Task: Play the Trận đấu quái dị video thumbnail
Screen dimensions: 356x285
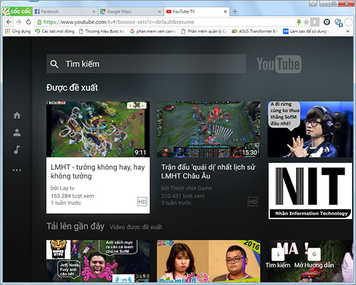Action: (x=208, y=129)
